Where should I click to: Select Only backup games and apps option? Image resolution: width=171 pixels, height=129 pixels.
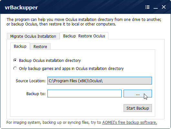pyautogui.click(x=15, y=68)
